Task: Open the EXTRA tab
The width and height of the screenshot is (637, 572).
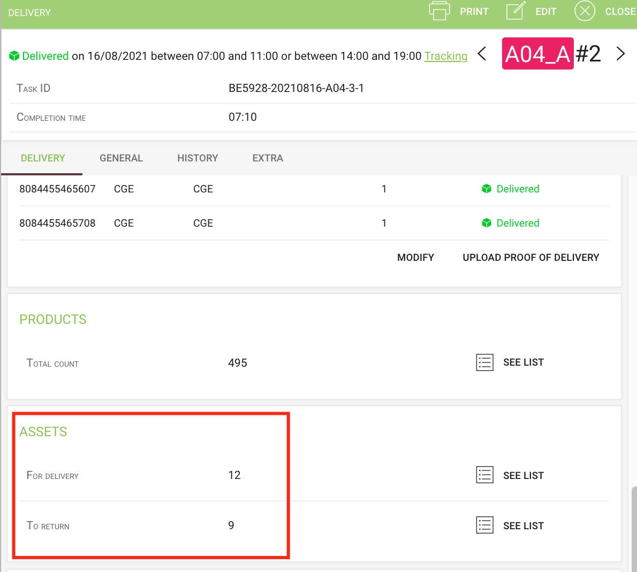Action: 268,158
